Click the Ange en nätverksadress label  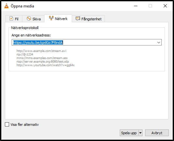(31, 35)
